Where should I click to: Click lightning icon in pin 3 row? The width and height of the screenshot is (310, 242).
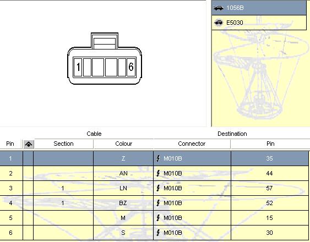pos(158,188)
